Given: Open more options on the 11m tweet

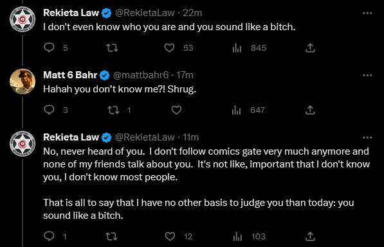Looking at the screenshot, I should 367,137.
